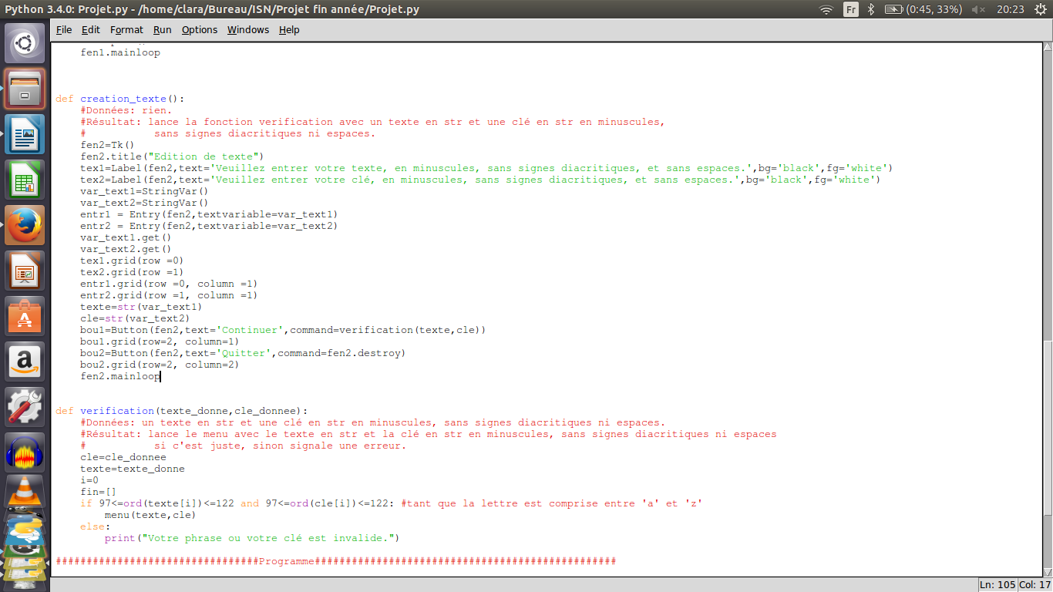Open the Options menu
Screen dimensions: 1053x592
pos(200,29)
